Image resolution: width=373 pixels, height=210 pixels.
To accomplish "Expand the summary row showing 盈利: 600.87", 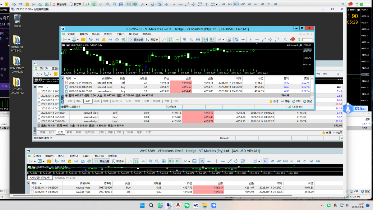I will point(66,95).
